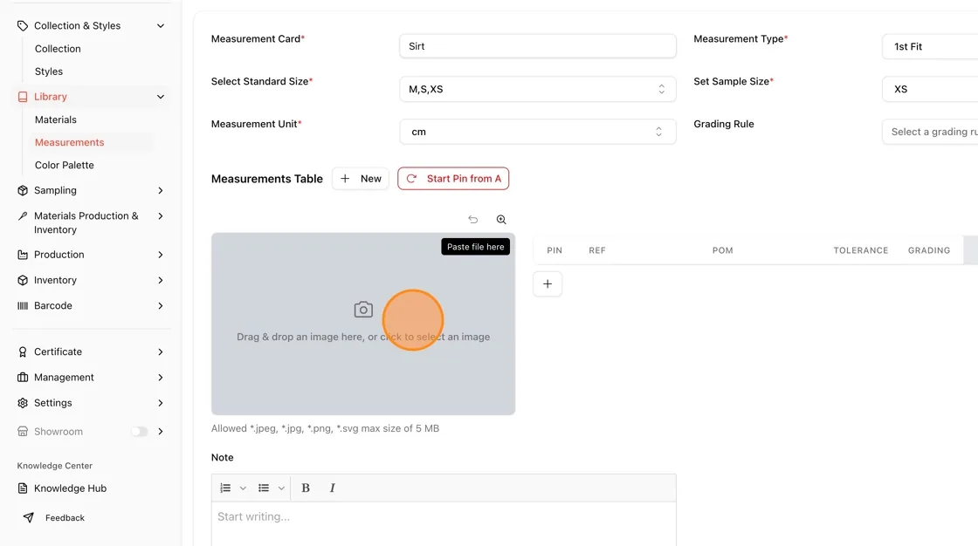Click the Feedback paper plane icon

[x=29, y=517]
